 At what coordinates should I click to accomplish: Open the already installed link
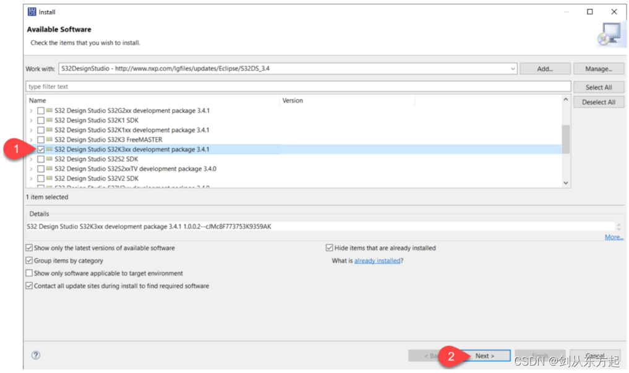tap(377, 261)
